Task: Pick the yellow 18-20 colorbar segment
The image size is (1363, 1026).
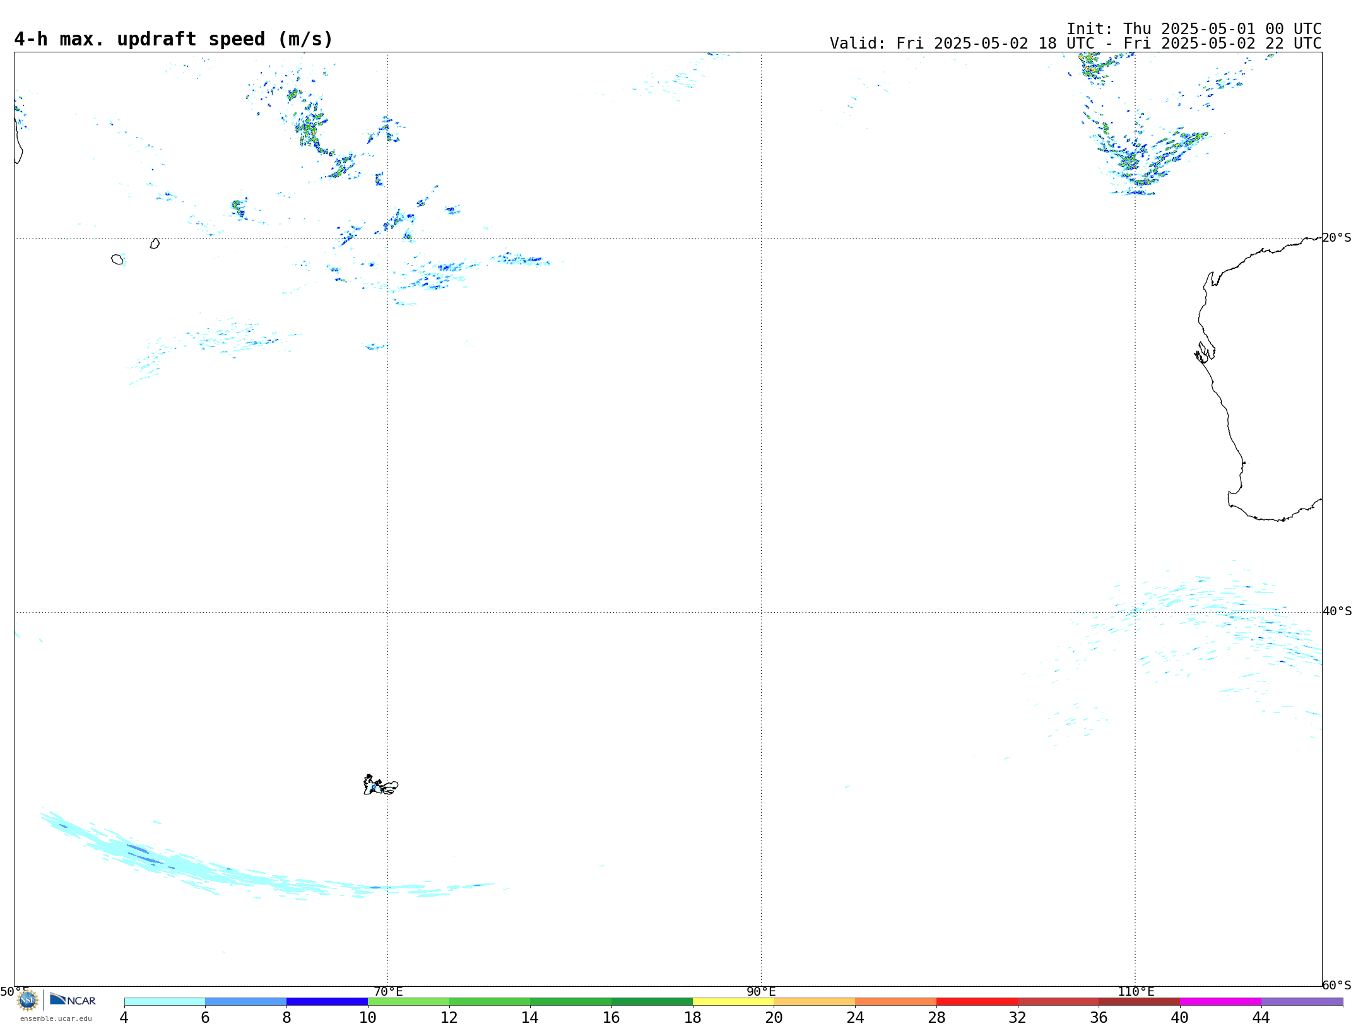Action: (x=733, y=1002)
